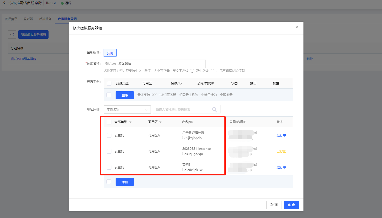This screenshot has height=218, width=382.
Task: Click the 已停止 status text
Action: pos(281,151)
